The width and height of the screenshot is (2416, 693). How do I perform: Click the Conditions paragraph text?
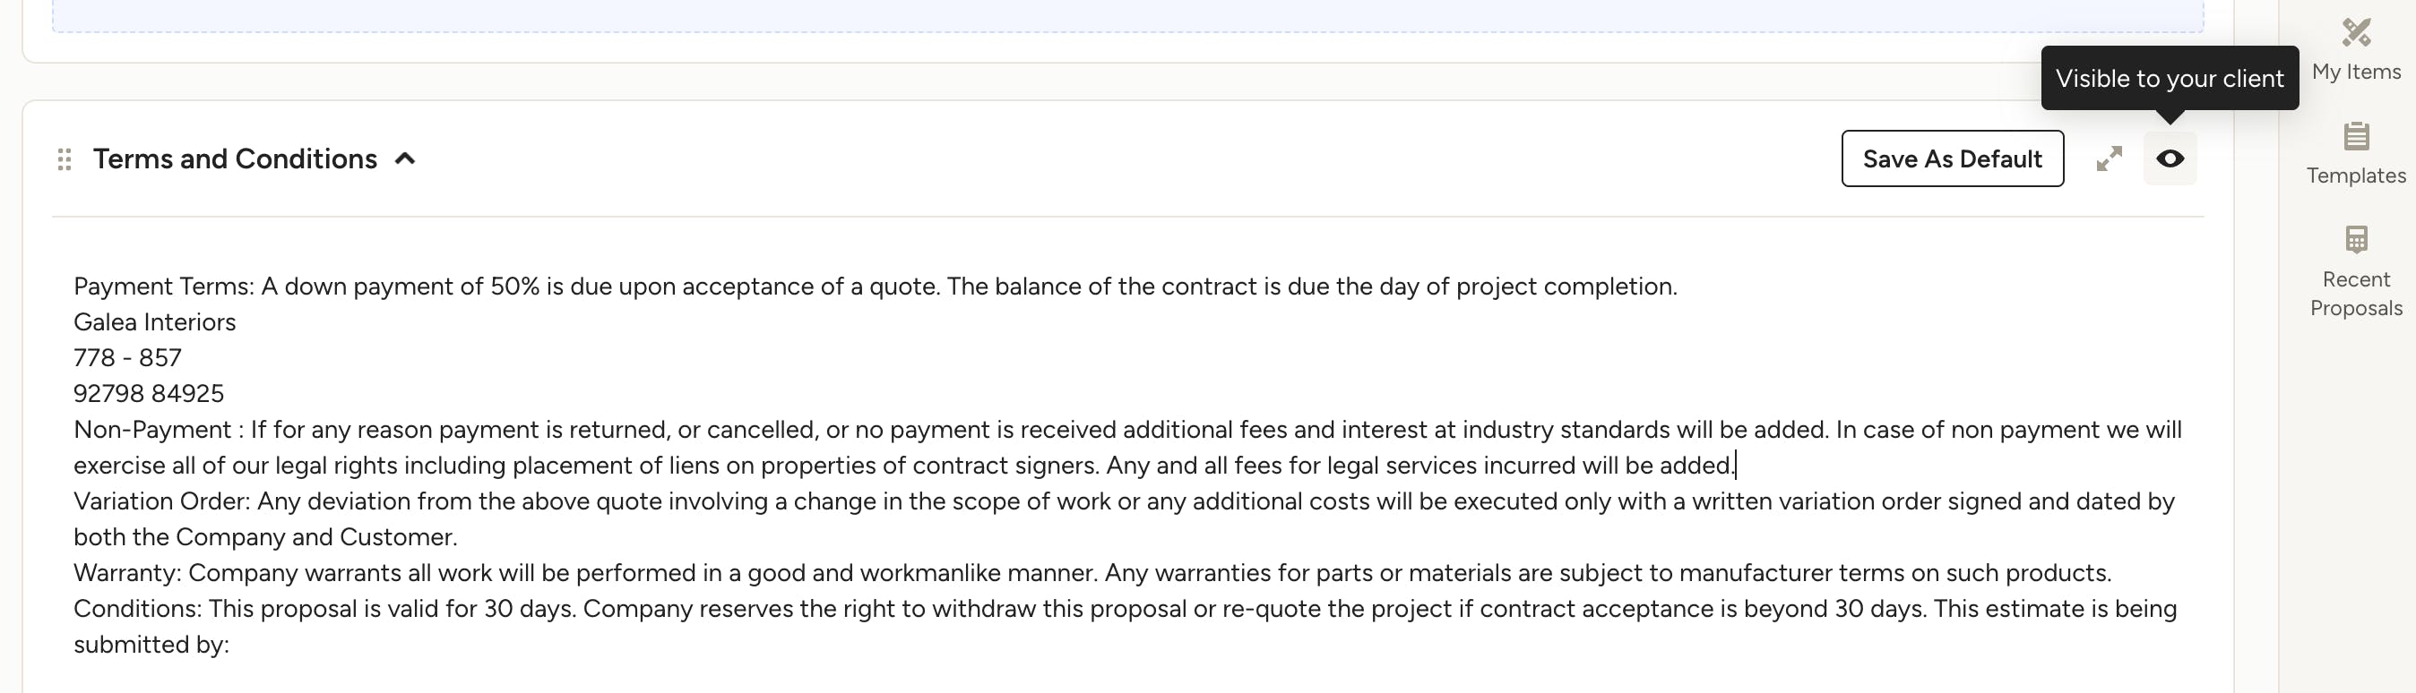point(1125,626)
